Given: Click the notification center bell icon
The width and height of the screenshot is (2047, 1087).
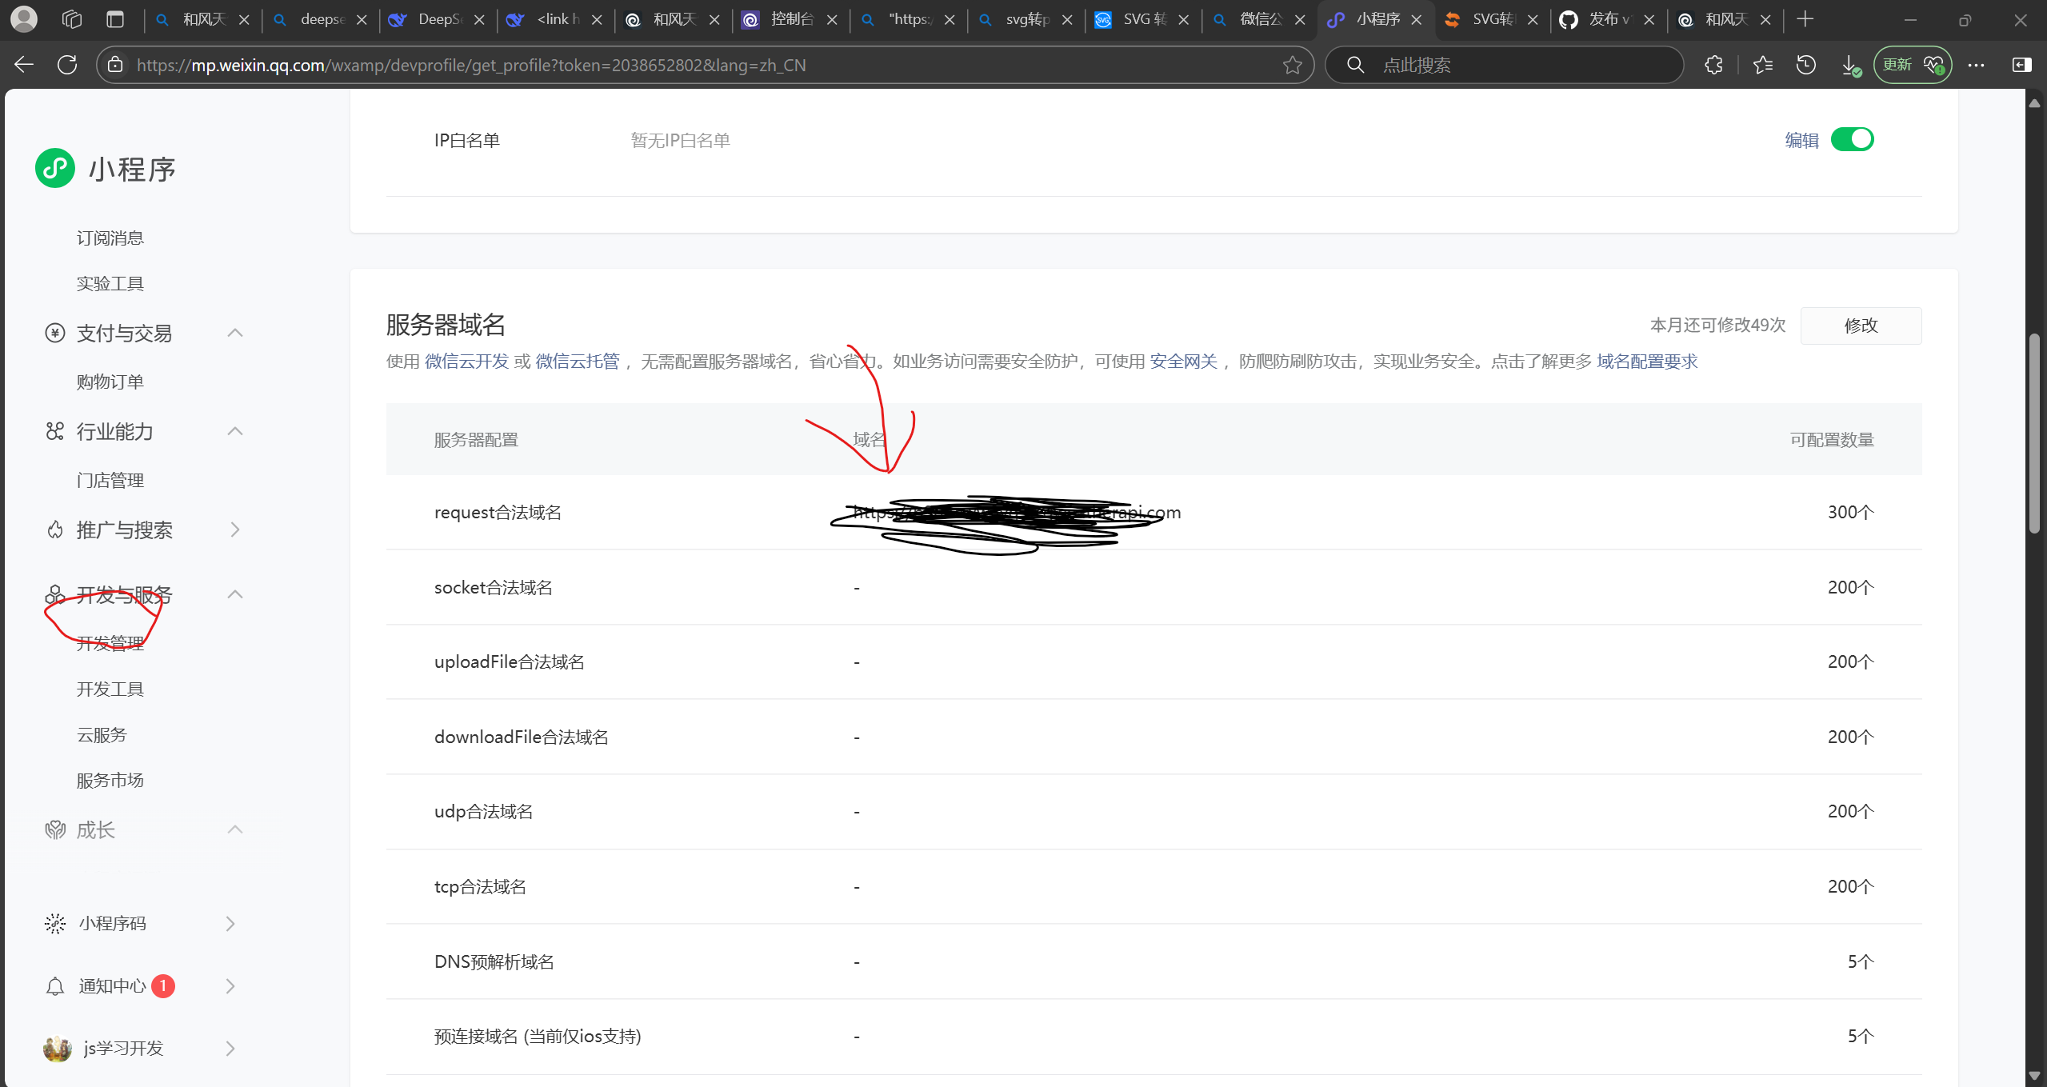Looking at the screenshot, I should (55, 986).
